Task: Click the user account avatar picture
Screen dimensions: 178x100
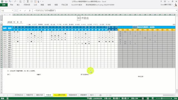Action: click(176, 5)
